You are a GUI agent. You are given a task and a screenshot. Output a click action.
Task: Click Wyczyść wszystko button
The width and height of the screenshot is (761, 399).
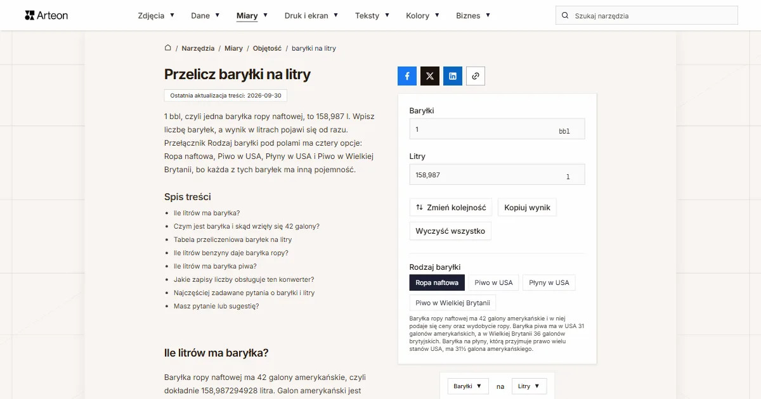pyautogui.click(x=450, y=231)
